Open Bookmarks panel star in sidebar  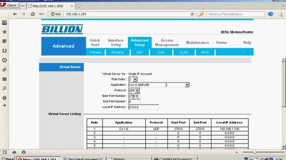click(4, 32)
